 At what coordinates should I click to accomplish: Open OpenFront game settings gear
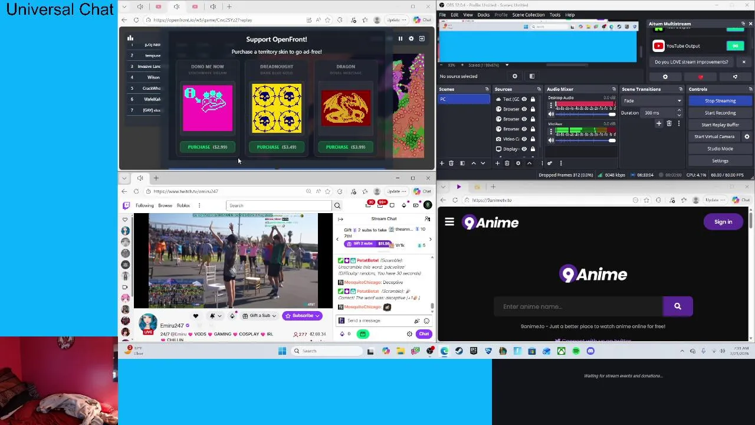point(411,39)
